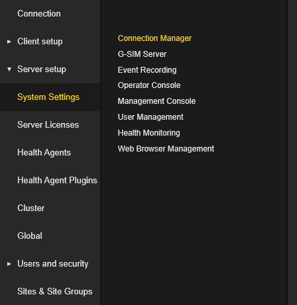Go to Server Licenses
Viewport: 297px width, 305px height.
pos(48,125)
